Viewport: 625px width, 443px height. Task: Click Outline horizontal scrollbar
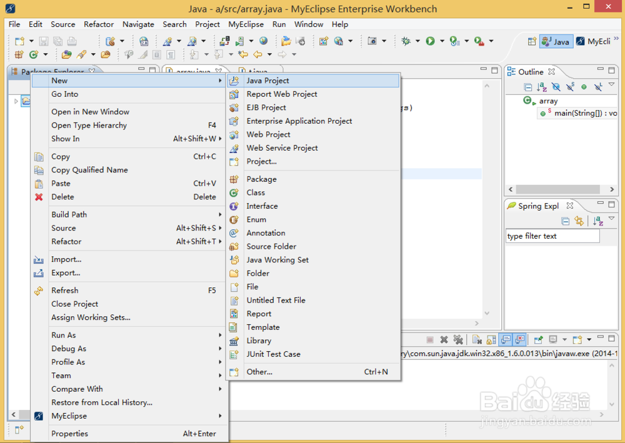(x=557, y=189)
